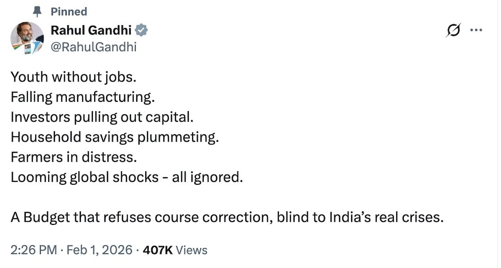This screenshot has height=268, width=501.
Task: Click the Views label after the count
Action: coord(192,250)
